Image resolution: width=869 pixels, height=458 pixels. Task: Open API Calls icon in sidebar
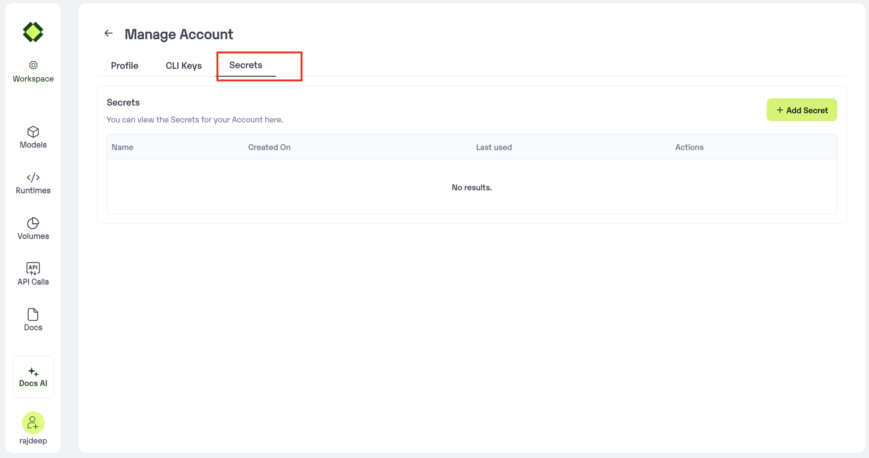pos(33,269)
